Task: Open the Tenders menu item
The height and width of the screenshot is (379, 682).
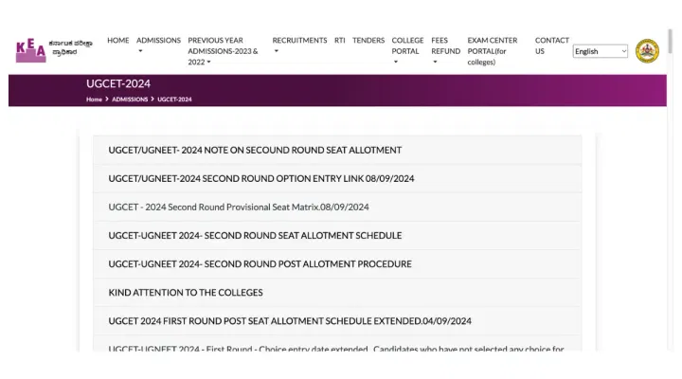Action: tap(368, 41)
